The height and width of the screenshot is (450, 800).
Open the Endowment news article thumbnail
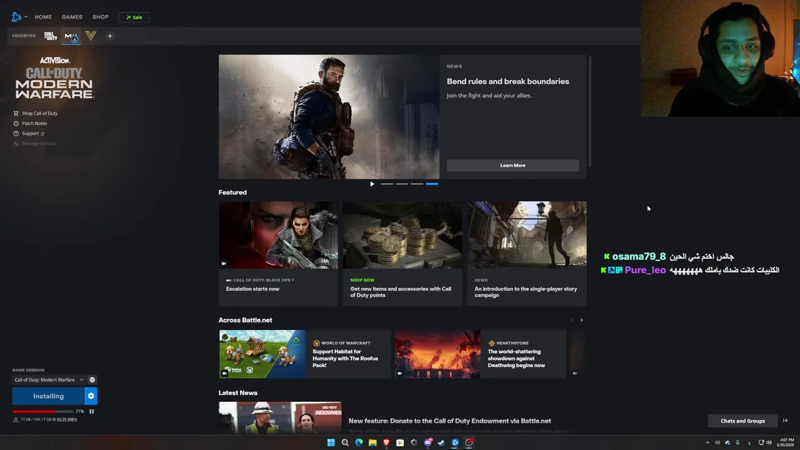[x=280, y=417]
